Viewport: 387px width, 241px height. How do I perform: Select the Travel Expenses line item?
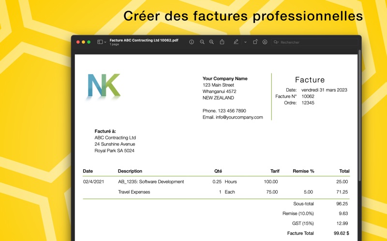pyautogui.click(x=134, y=192)
